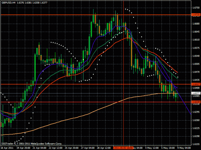Select the 1.6225 price axis label
Viewport: 201px width, 150px height.
click(x=196, y=128)
